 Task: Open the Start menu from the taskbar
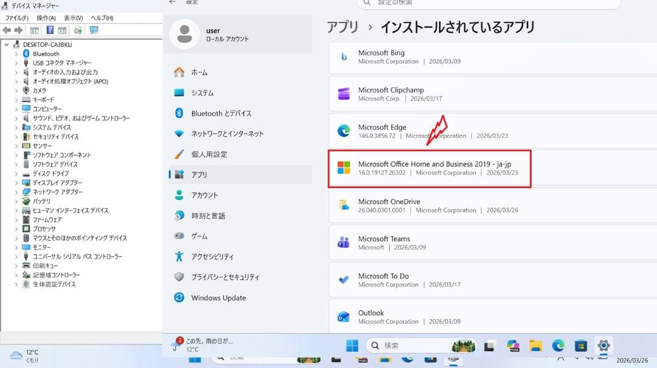352,346
